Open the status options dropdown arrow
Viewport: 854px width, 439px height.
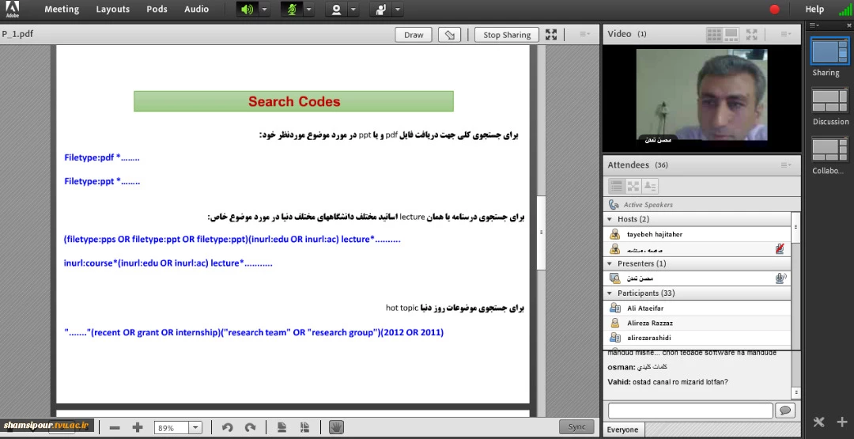click(x=398, y=9)
